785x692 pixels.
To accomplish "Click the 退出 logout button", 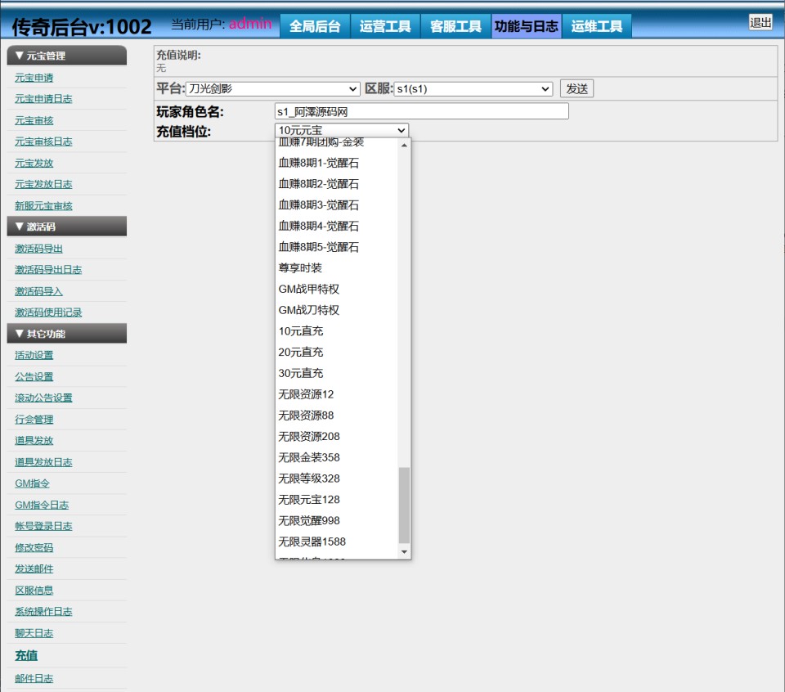I will (x=760, y=23).
